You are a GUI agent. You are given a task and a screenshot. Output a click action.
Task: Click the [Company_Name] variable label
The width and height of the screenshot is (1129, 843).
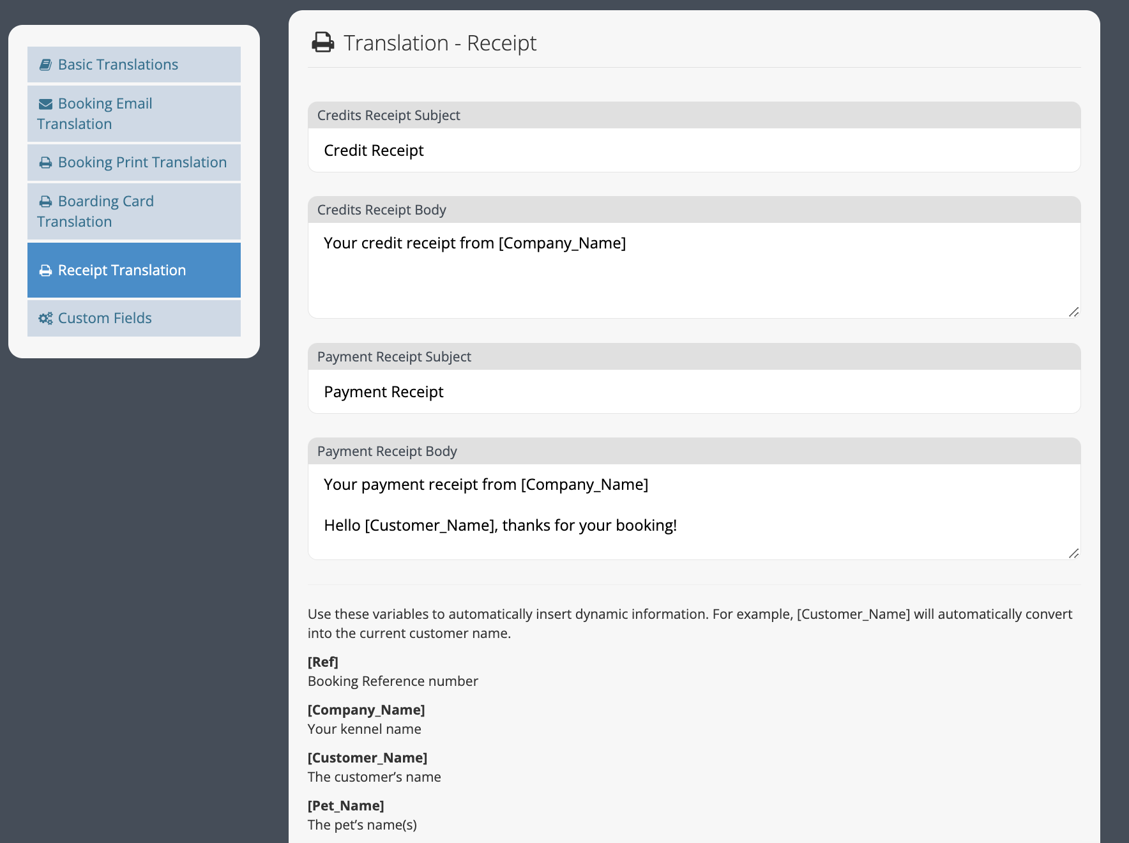point(367,710)
